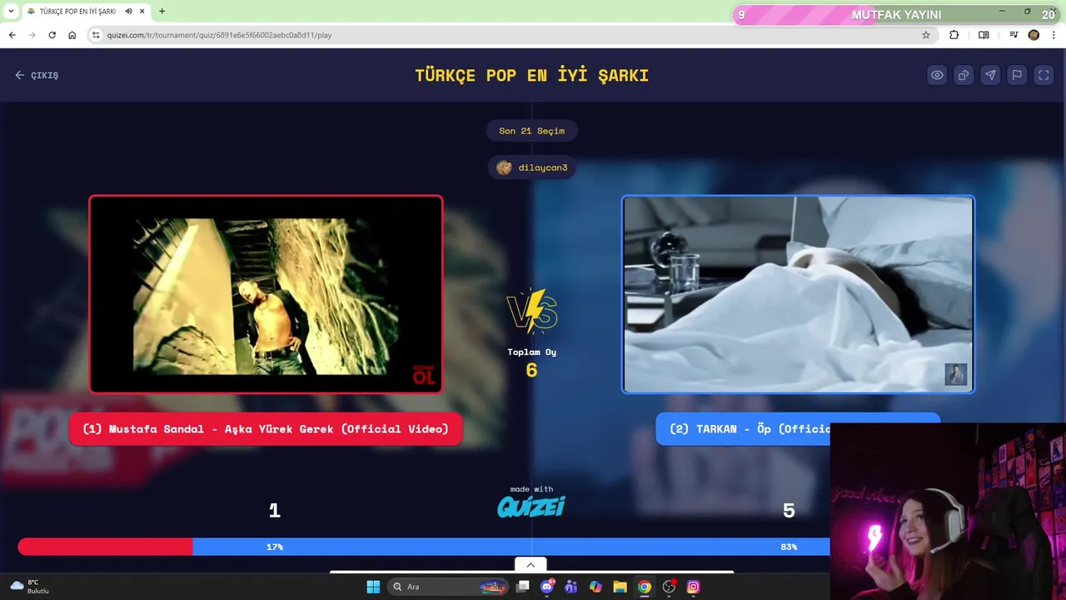Open a new browser tab

162,11
